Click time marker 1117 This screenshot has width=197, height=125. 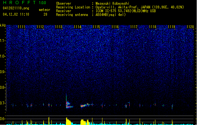pos(134,27)
